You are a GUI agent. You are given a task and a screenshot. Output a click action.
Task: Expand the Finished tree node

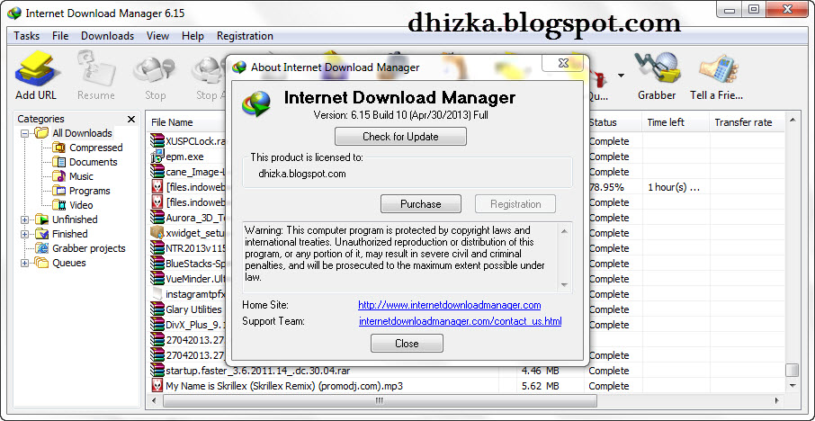tap(24, 234)
